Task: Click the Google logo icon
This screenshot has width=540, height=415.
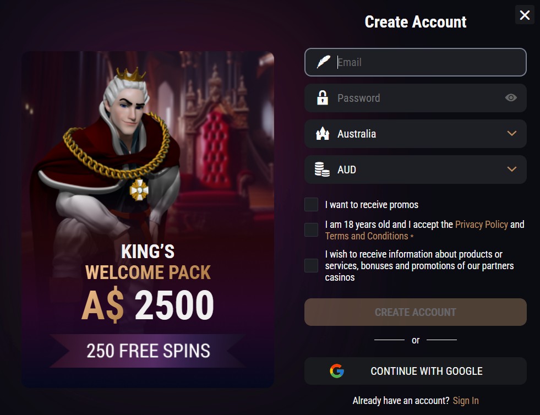Action: (x=337, y=371)
